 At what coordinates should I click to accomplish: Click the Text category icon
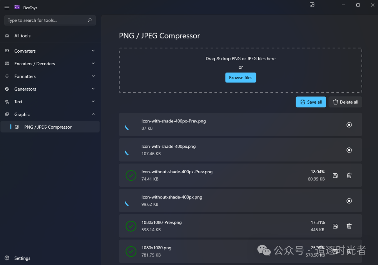tap(7, 102)
